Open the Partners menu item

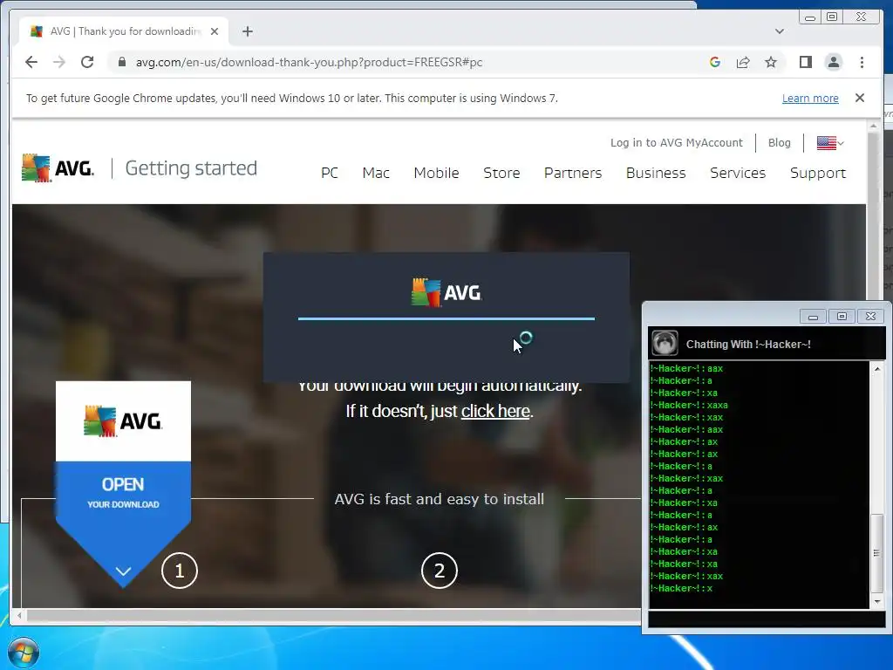[573, 173]
